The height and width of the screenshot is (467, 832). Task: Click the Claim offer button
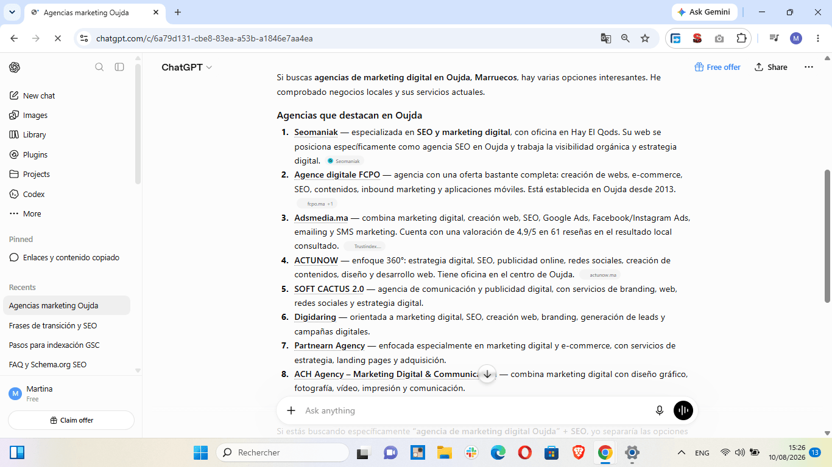pos(71,420)
